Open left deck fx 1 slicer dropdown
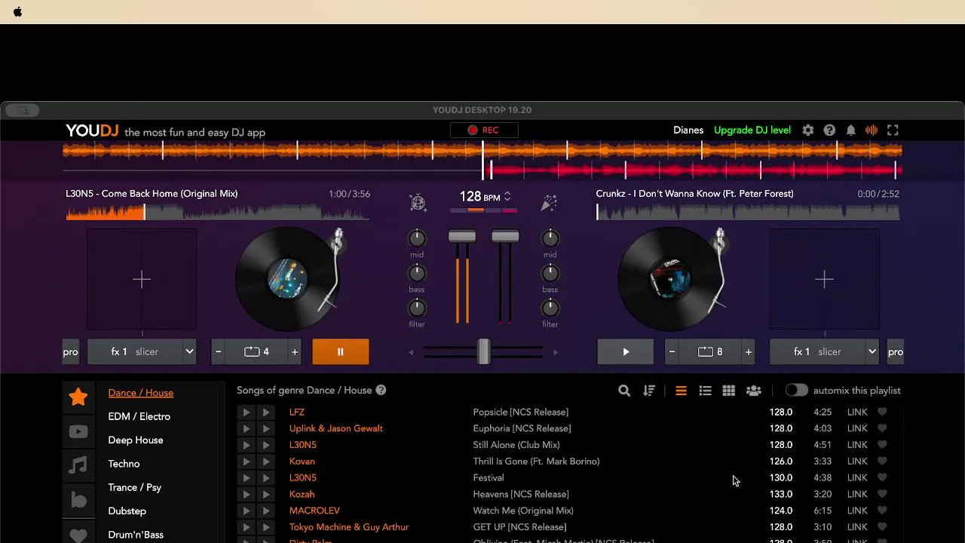965x543 pixels. pyautogui.click(x=142, y=352)
